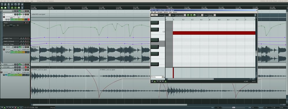Arm the SMACK track for recording
Image resolution: width=288 pixels, height=109 pixels.
point(4,49)
